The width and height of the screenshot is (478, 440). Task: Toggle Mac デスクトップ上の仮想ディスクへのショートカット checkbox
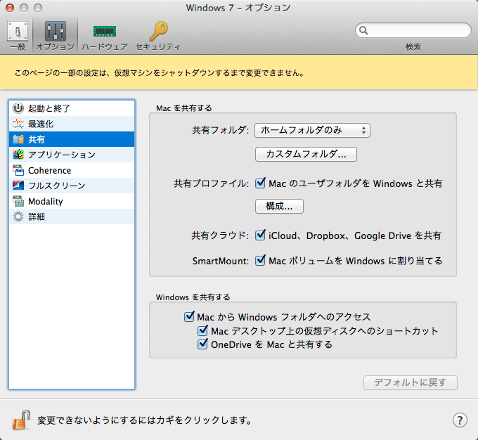click(202, 330)
